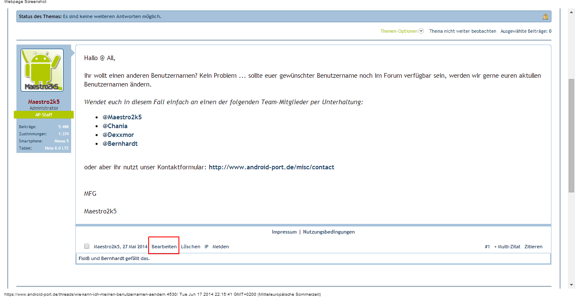
Task: Open the Impressum footer link
Action: point(284,232)
